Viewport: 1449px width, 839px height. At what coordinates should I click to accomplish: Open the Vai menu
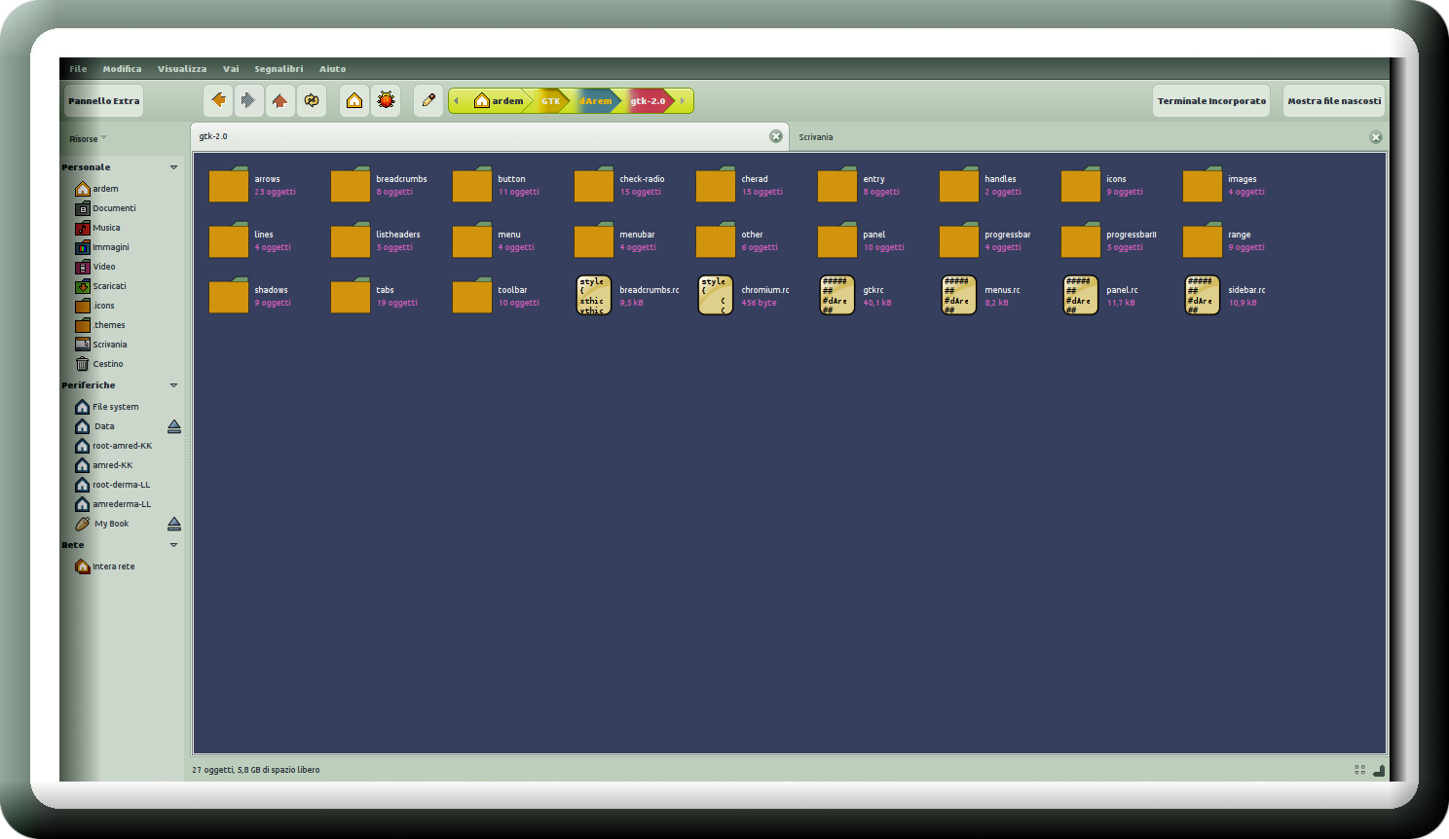tap(231, 69)
